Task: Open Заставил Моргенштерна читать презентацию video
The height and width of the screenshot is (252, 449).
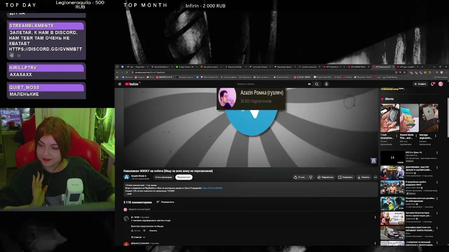Action: pos(392,218)
